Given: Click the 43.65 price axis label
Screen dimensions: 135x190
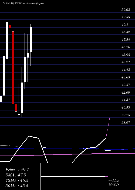Looking at the screenshot, I should 126,77.
